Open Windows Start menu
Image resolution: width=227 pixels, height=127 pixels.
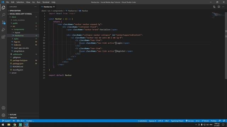(3, 125)
